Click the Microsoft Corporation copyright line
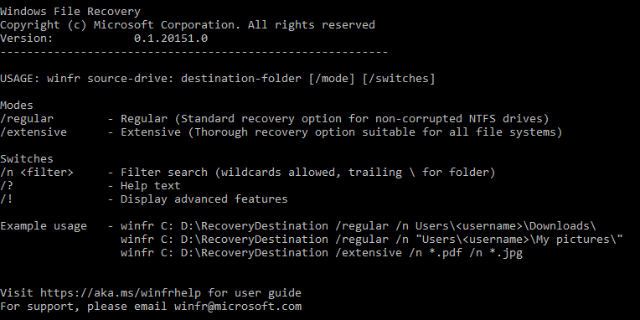Screen dimensions: 640x320 click(188, 25)
